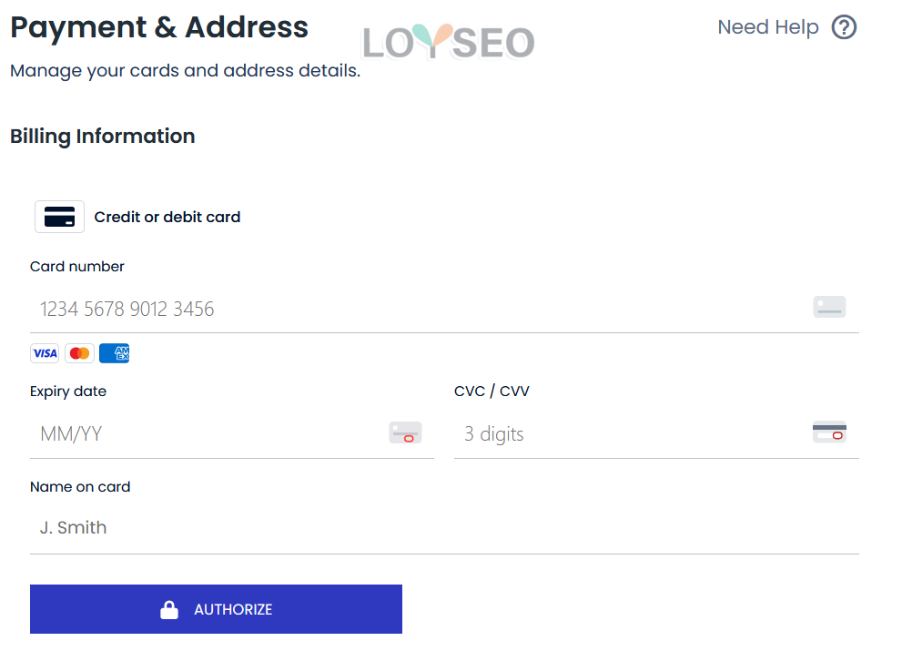Click the Visa card logo
The image size is (902, 651).
tap(45, 353)
